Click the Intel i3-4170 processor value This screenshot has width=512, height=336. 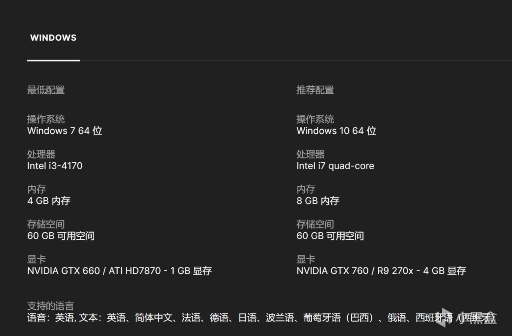pyautogui.click(x=55, y=166)
